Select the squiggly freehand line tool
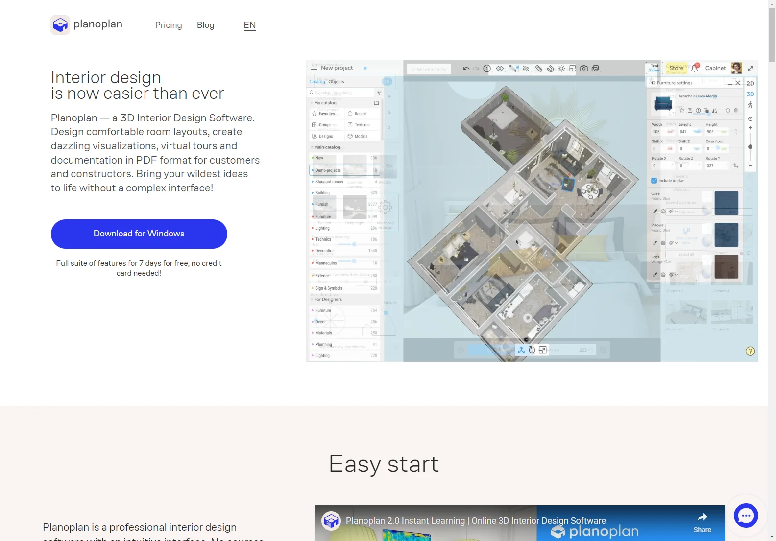This screenshot has width=776, height=541. click(526, 69)
